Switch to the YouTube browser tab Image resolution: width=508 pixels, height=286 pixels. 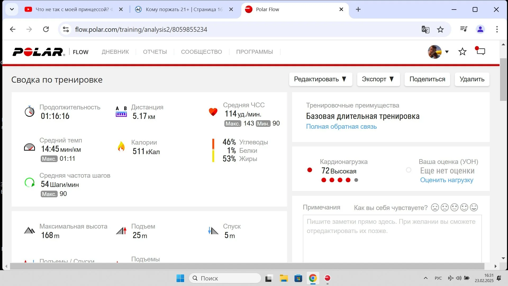click(71, 10)
